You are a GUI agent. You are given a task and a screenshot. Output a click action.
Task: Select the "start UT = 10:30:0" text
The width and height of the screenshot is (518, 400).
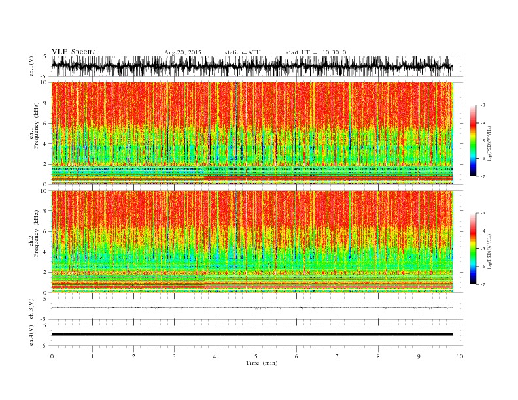coord(316,52)
